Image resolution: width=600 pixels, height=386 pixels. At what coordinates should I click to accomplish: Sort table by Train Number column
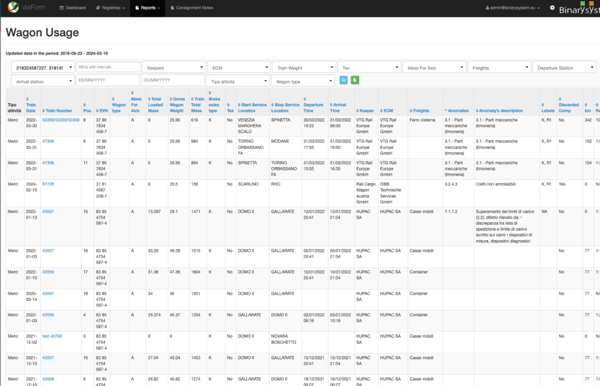coord(57,111)
